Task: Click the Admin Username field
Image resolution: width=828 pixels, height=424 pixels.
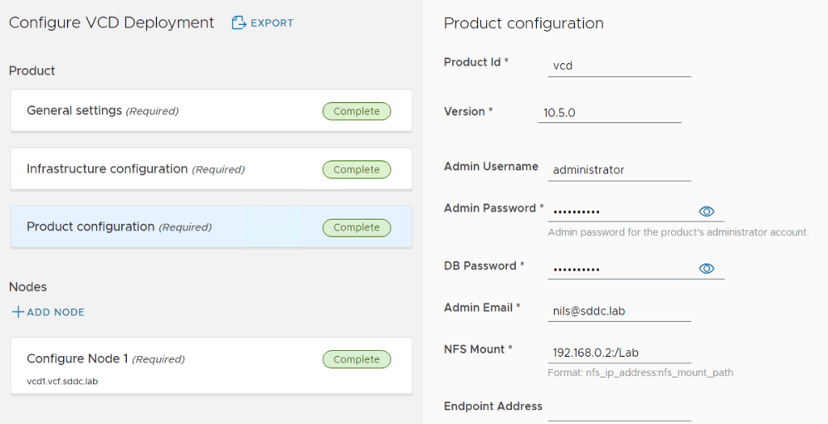Action: [x=619, y=170]
